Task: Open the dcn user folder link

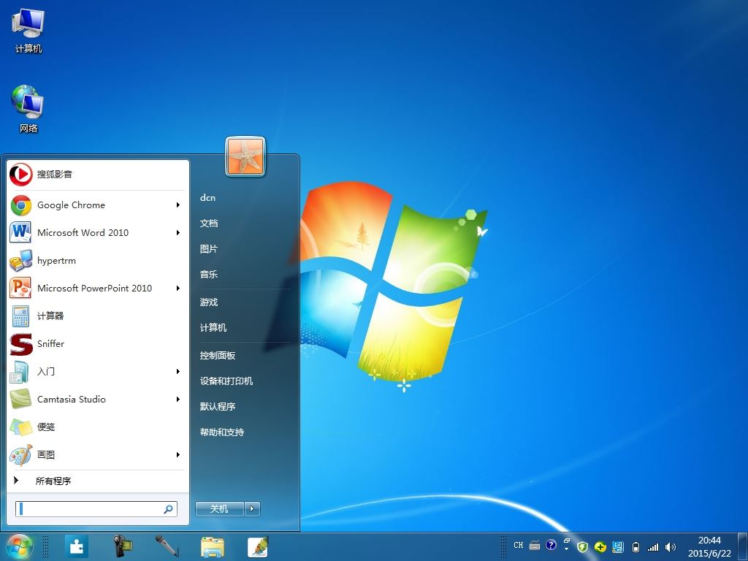Action: (x=207, y=197)
